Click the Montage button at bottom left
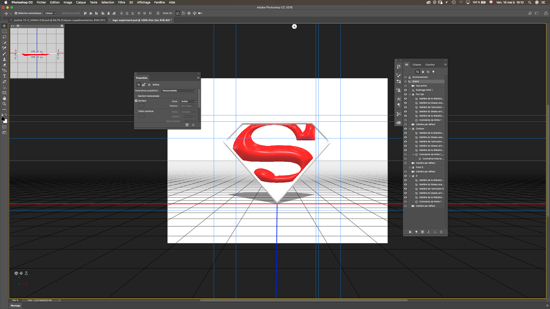550x309 pixels. 15,306
